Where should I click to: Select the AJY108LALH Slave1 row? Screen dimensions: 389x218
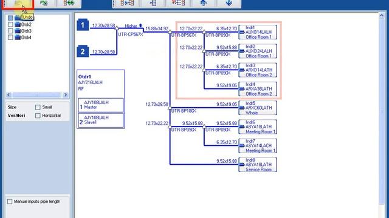[x=101, y=121]
